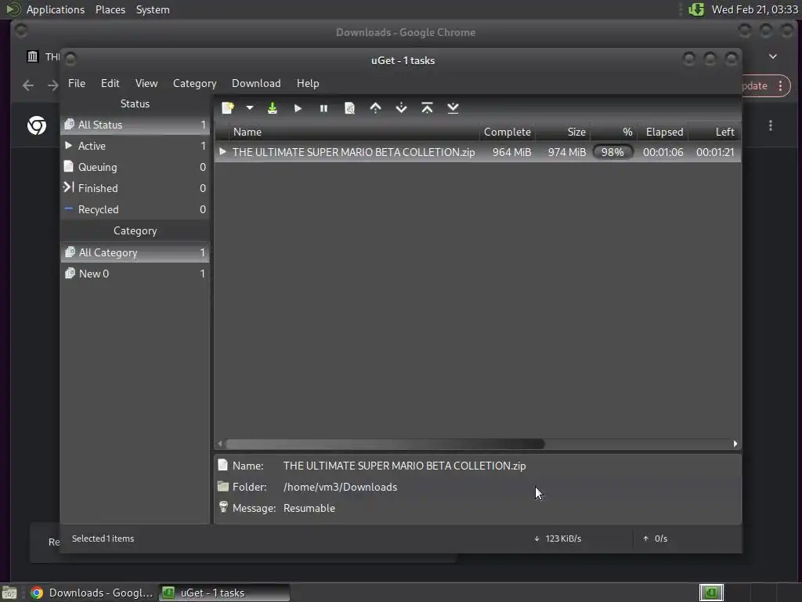Click the 964 MiB complete value

pos(511,152)
